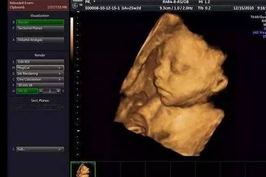266x177 pixels.
Task: Click the Edit ROI button
Action: coord(40,62)
